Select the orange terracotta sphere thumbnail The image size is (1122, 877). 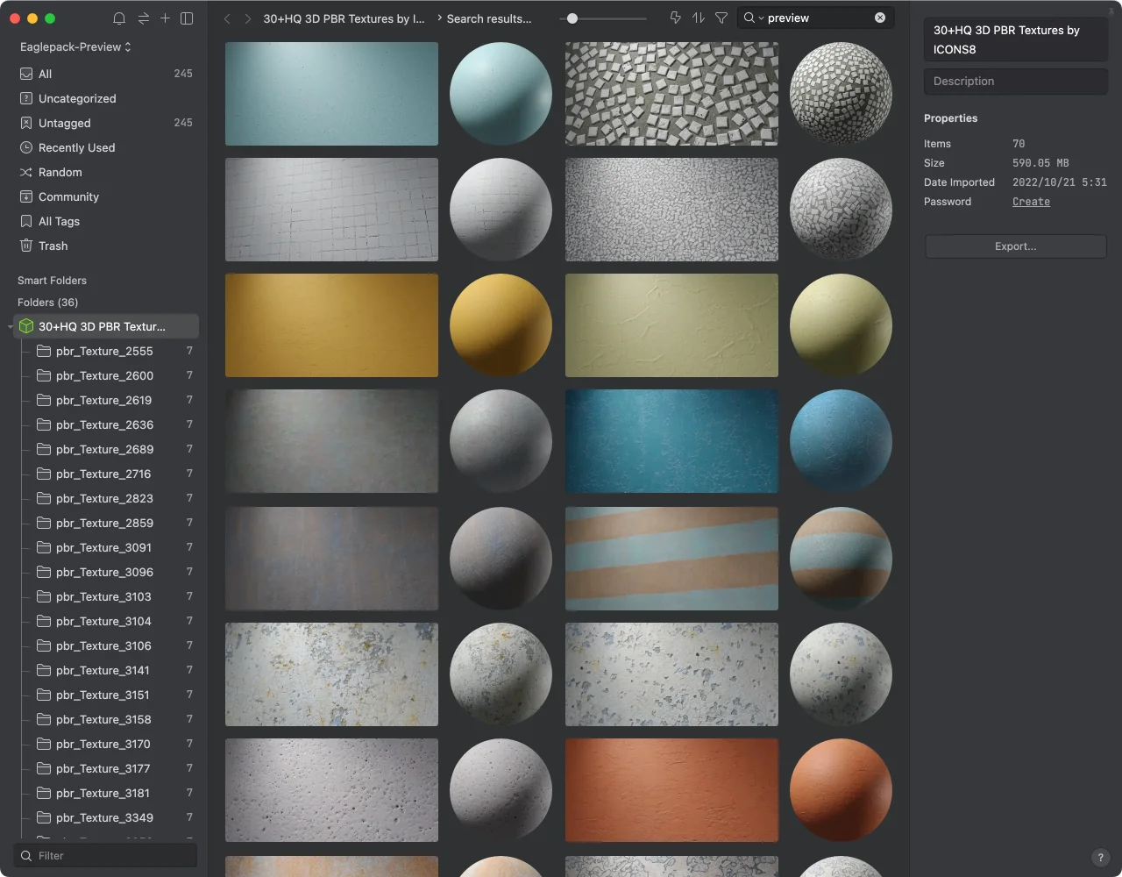point(841,790)
